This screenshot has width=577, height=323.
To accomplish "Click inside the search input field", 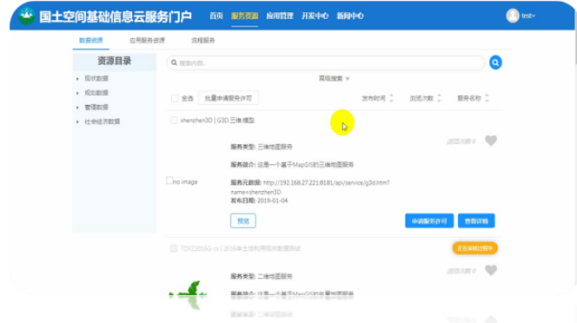I will 326,63.
